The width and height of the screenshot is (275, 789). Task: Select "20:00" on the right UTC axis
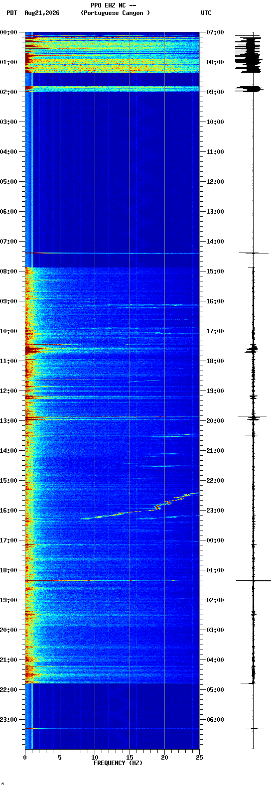215,420
